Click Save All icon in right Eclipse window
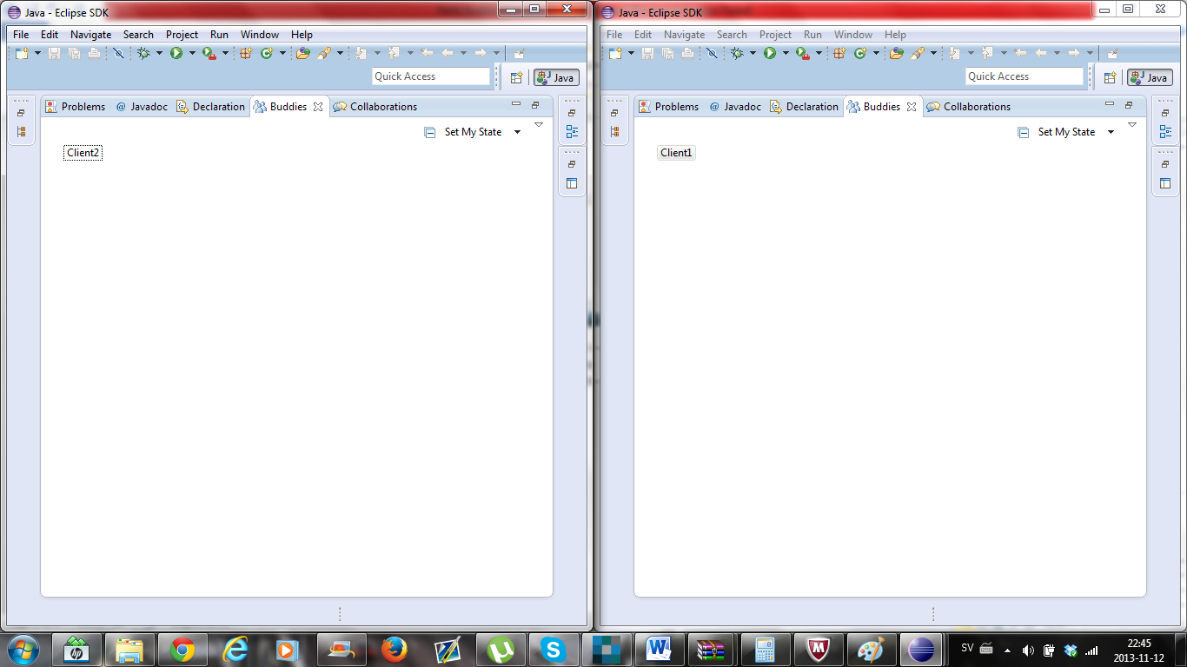Screen dimensions: 1187x667 coord(667,53)
